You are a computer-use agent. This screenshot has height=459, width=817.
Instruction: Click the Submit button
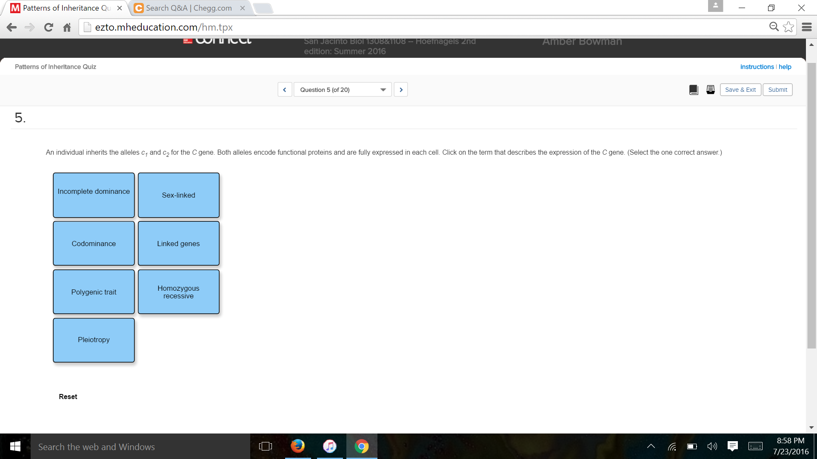point(777,90)
